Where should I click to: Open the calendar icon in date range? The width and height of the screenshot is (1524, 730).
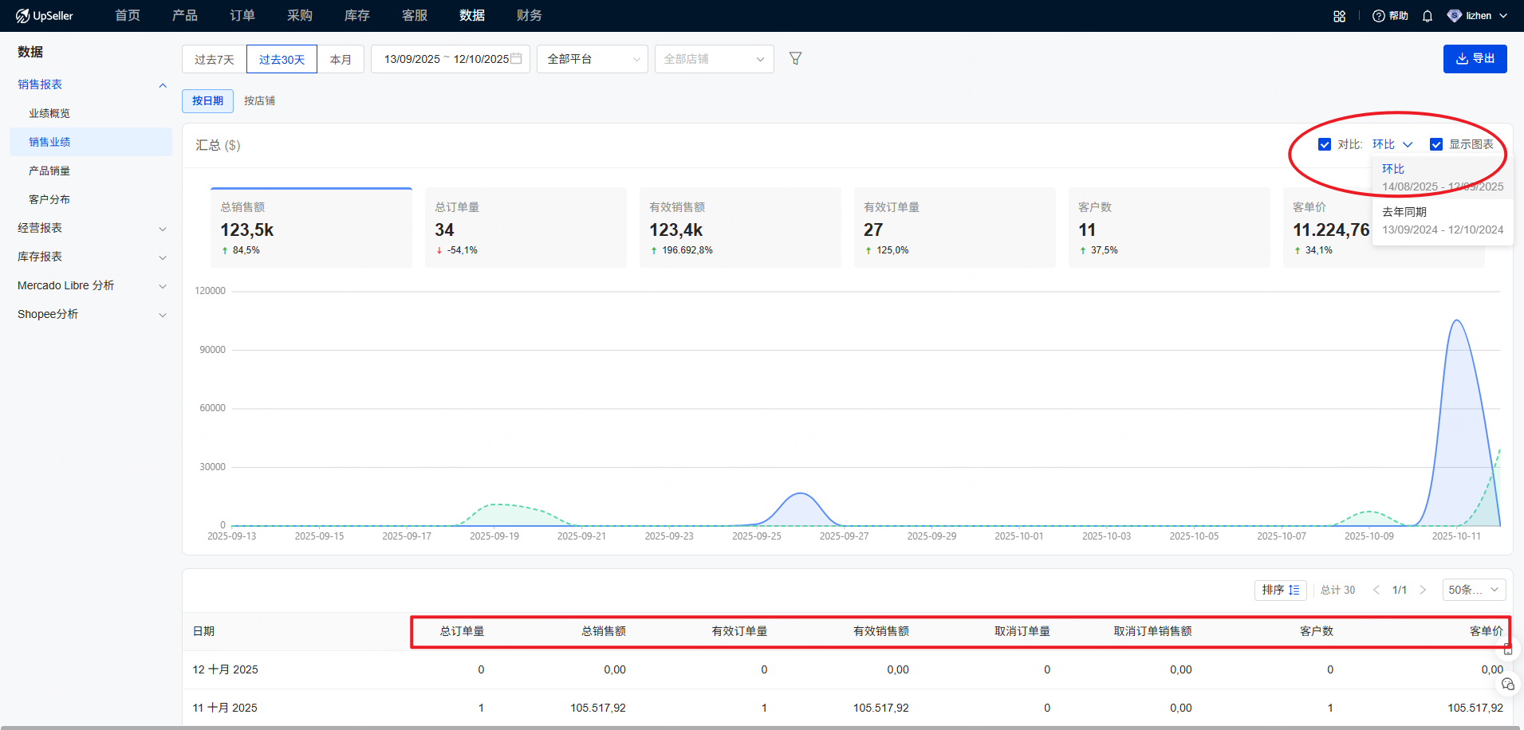pos(516,58)
